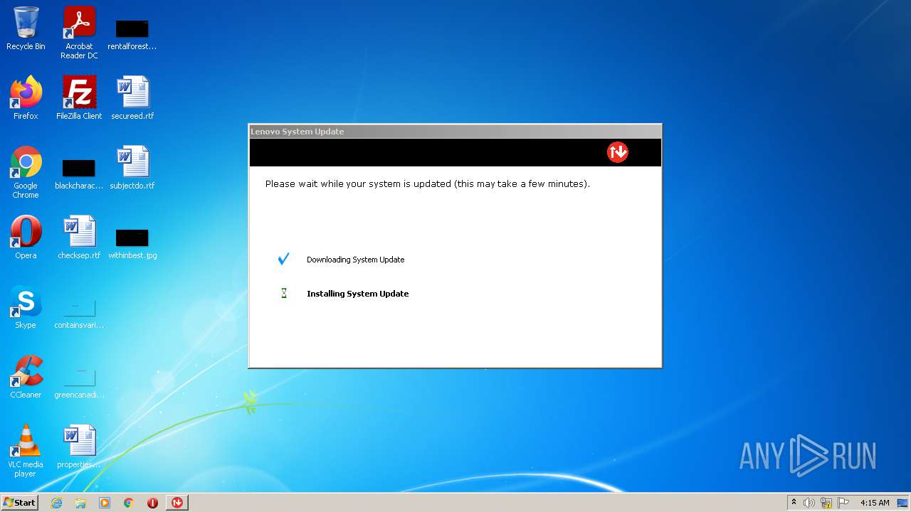Select the subjectdo.rtf document
The image size is (911, 512).
point(132,168)
